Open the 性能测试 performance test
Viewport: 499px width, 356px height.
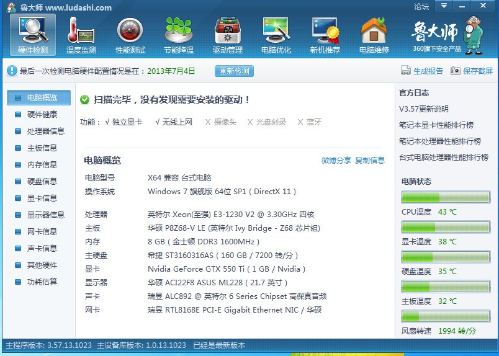[130, 35]
